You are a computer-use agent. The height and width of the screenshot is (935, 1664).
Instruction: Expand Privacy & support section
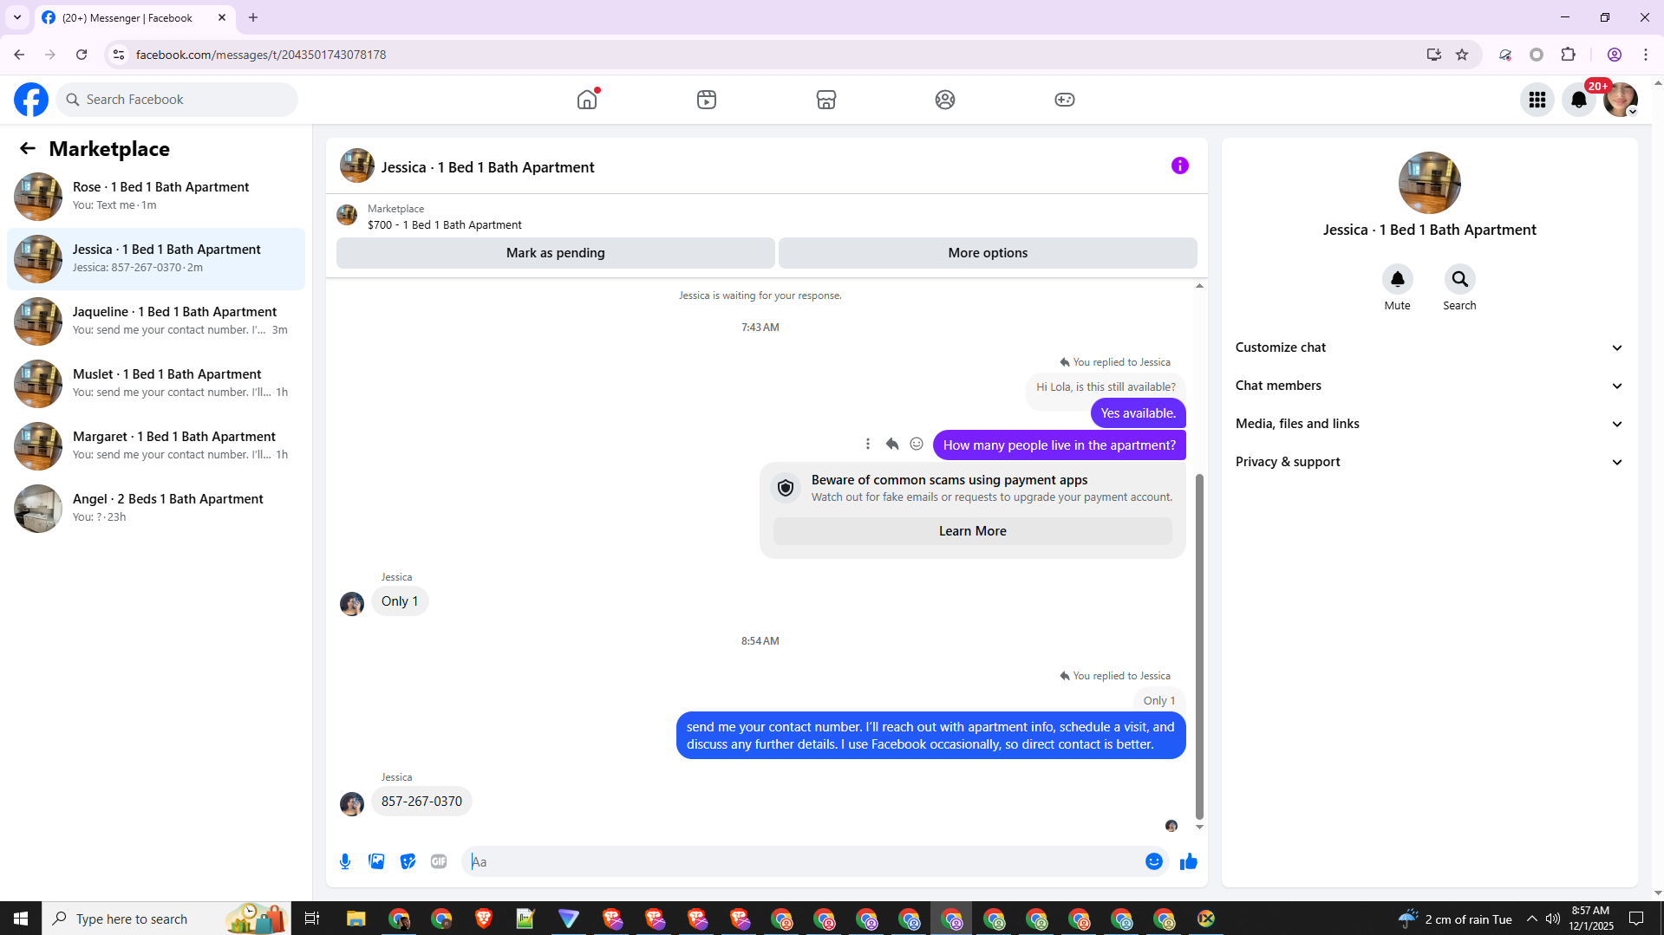(x=1429, y=462)
